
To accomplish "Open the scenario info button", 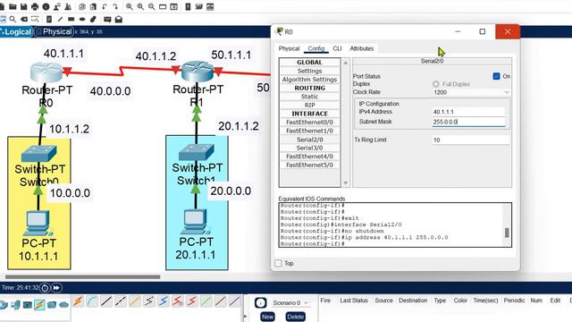I will pos(260,302).
